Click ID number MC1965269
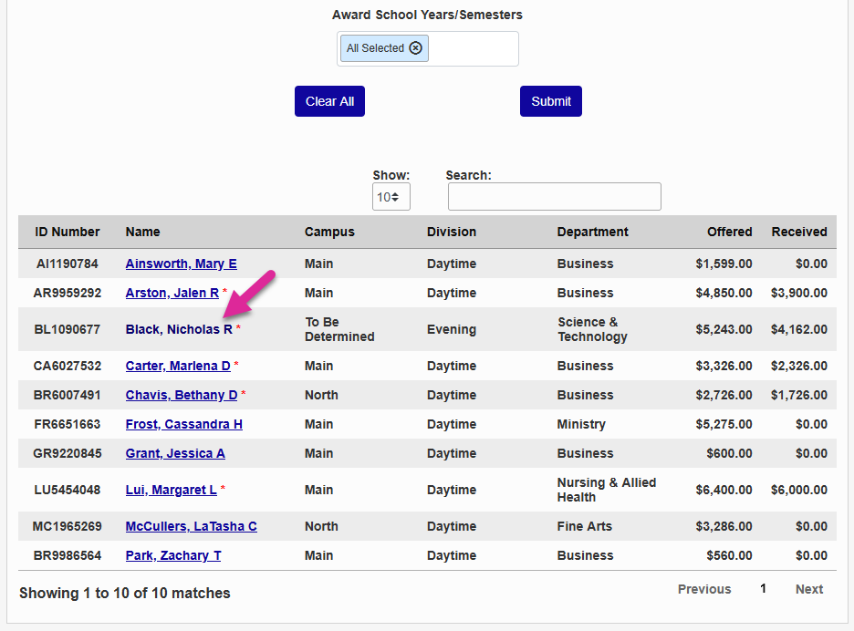The width and height of the screenshot is (854, 631). pyautogui.click(x=68, y=526)
